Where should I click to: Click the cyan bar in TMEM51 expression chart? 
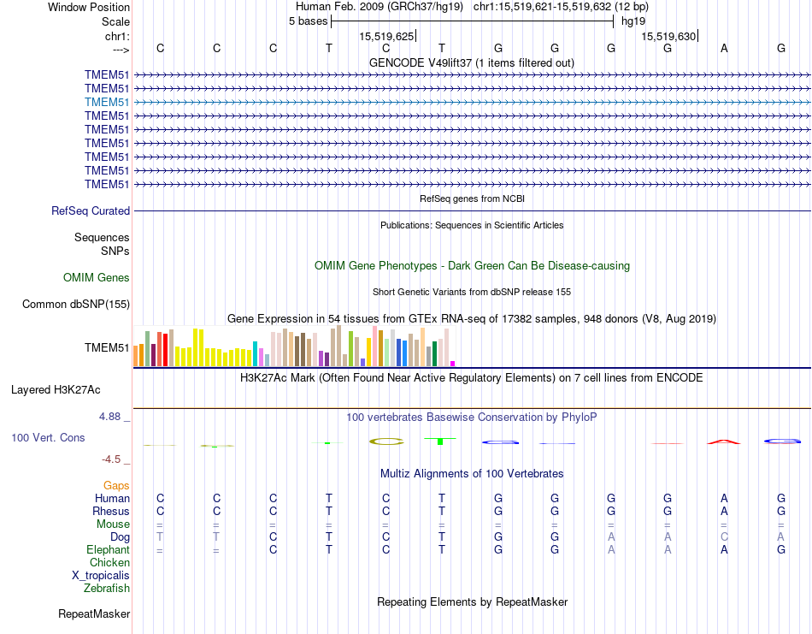[255, 354]
